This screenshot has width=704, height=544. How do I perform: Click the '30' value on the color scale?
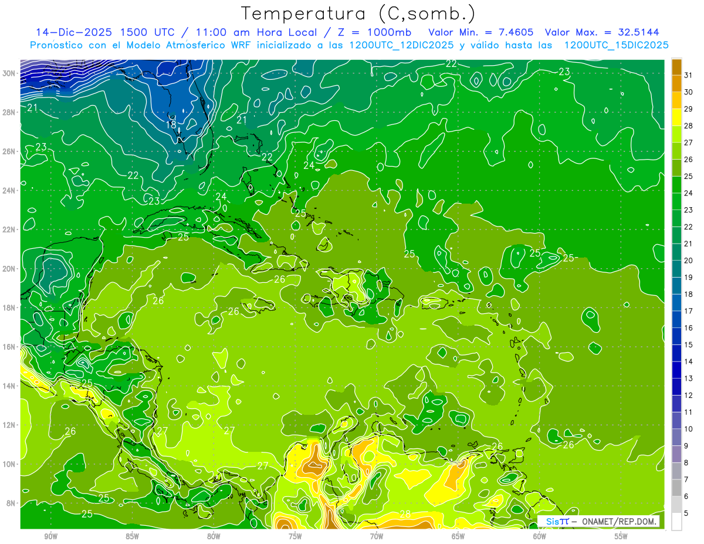[689, 92]
